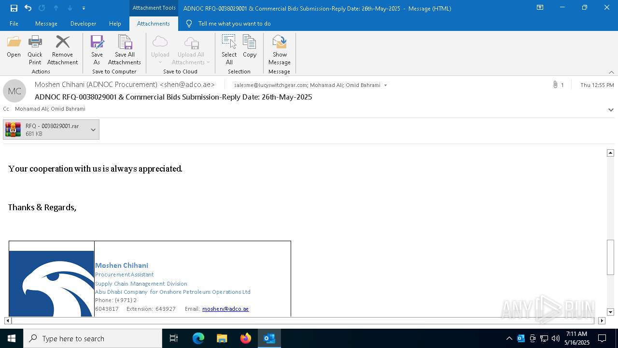Viewport: 618px width, 348px height.
Task: Show hidden system tray icons
Action: coord(509,338)
